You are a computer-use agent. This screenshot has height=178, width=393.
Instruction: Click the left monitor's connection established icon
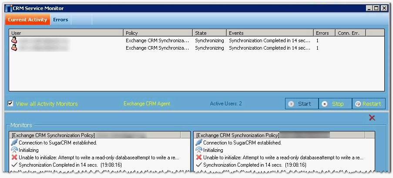pos(14,142)
